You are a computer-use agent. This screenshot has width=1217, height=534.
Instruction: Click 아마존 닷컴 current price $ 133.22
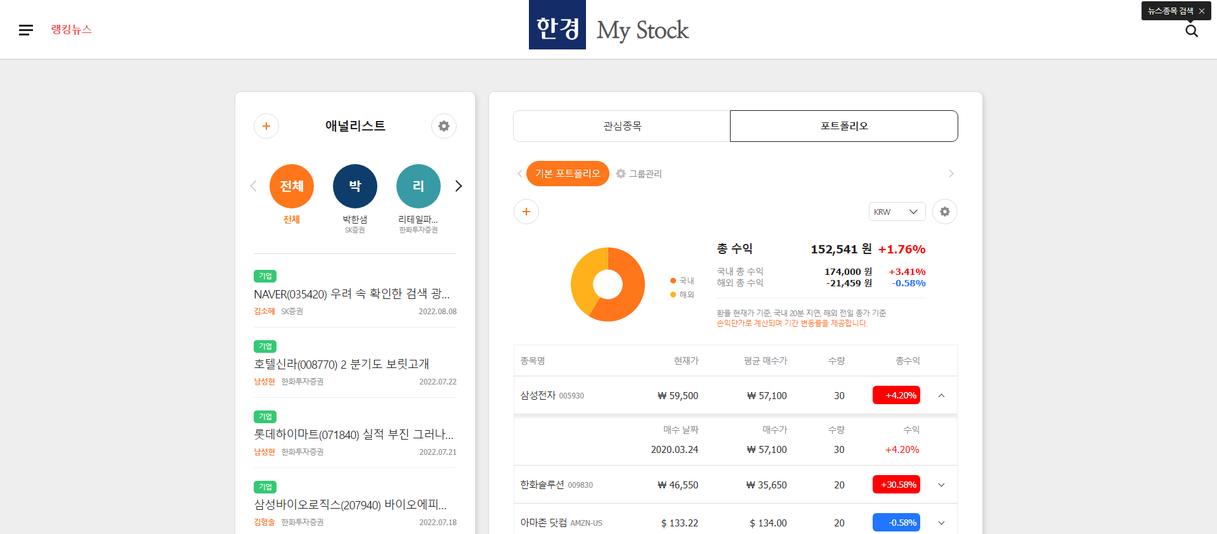pos(679,523)
